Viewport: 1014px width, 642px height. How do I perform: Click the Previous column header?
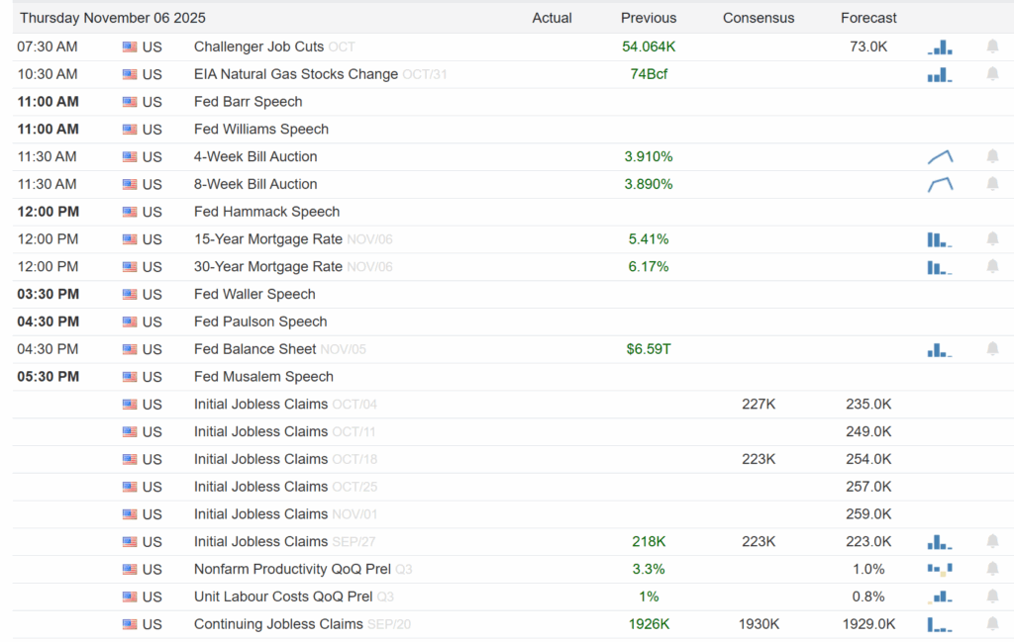649,18
